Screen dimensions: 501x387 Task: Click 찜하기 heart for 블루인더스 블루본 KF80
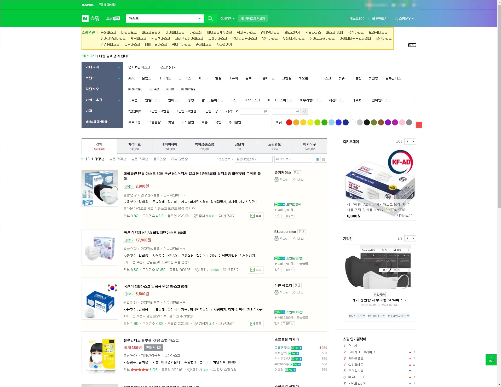pos(189,370)
